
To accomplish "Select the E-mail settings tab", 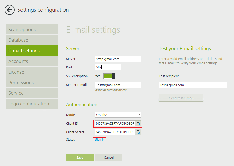I will (32, 51).
